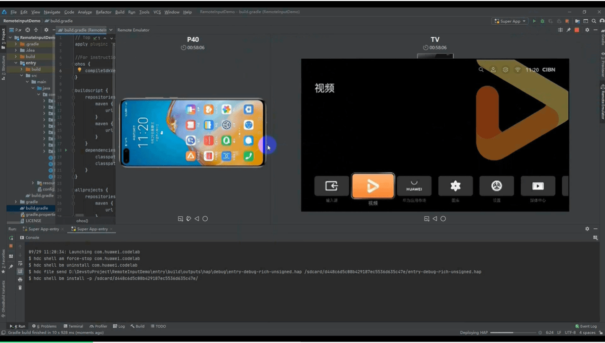Toggle soft-wrap in the console
This screenshot has height=343, width=605.
tap(20, 263)
